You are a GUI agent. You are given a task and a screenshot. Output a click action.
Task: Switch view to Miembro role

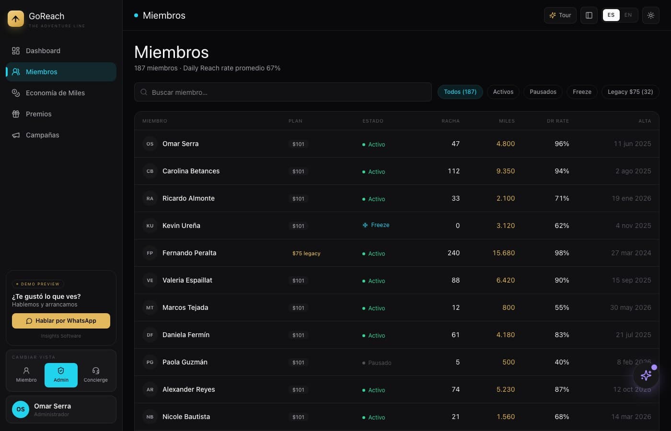point(26,375)
